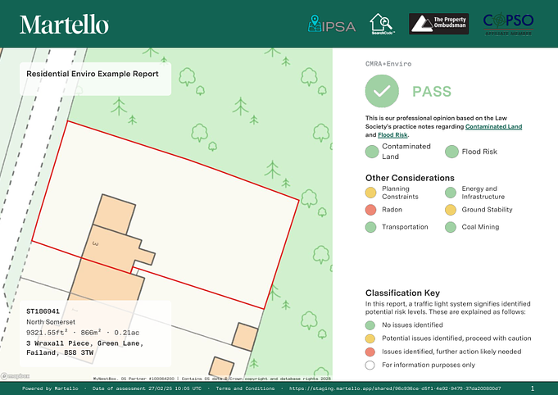Click the map copyright attribution text
The height and width of the screenshot is (395, 558).
pos(211,379)
